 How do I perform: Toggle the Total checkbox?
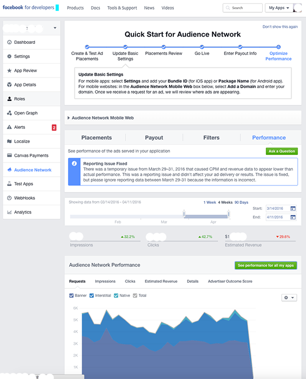tap(135, 295)
